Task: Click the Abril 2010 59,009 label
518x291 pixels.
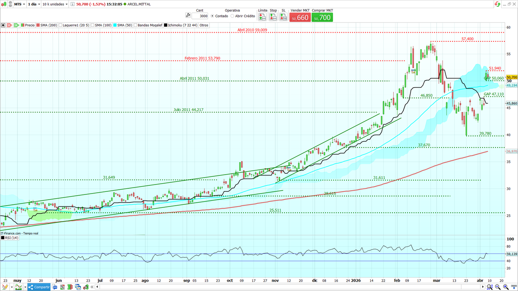Action: coord(252,30)
